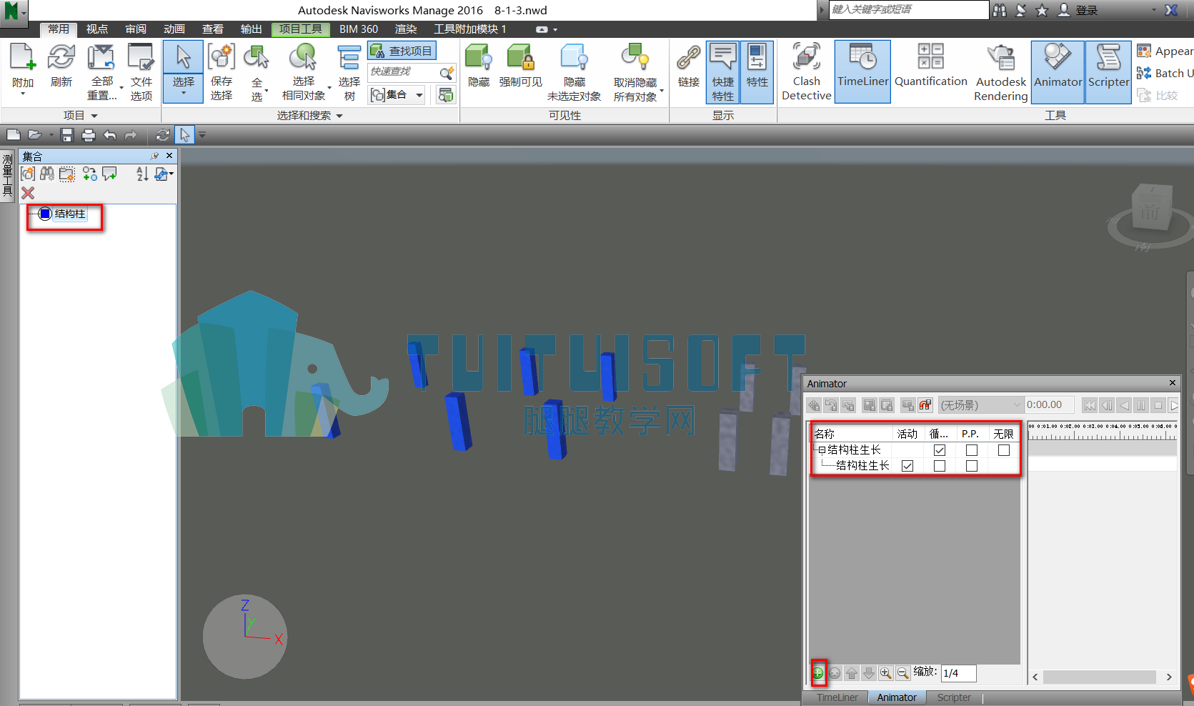Select the 结构柱 set item

[x=70, y=214]
